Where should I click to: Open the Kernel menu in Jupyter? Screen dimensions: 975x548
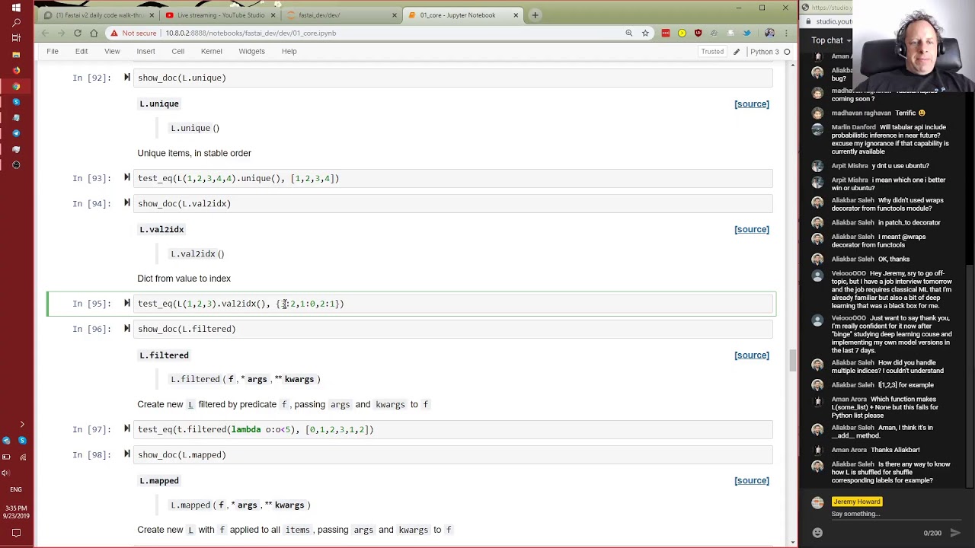click(x=212, y=52)
